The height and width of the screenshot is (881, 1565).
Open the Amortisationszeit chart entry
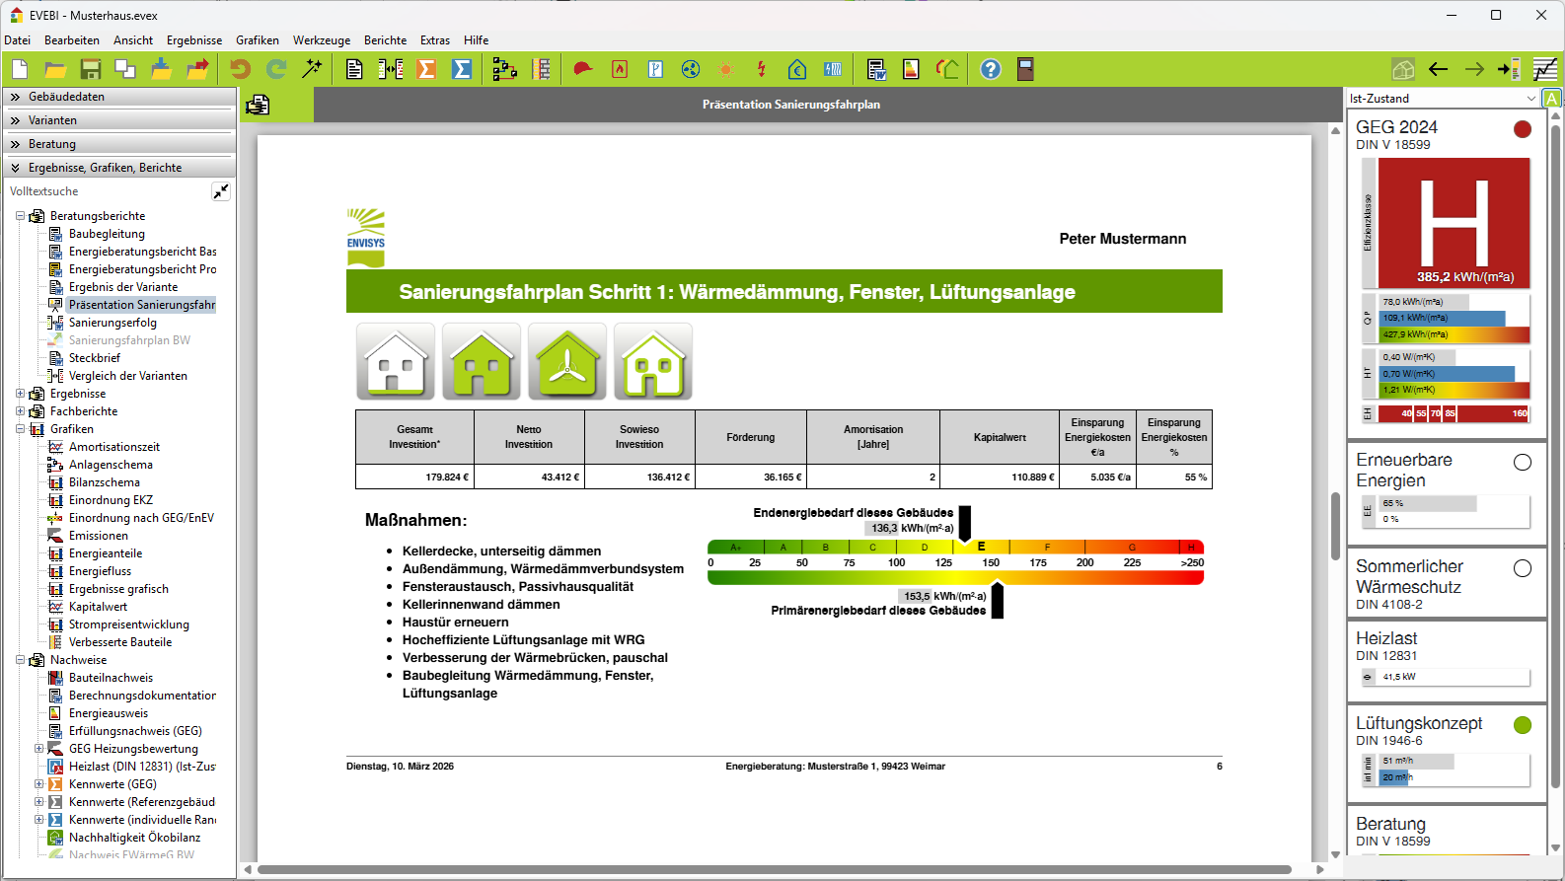point(114,447)
